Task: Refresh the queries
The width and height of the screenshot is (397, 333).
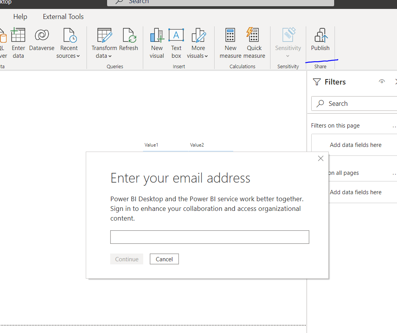Action: point(128,40)
